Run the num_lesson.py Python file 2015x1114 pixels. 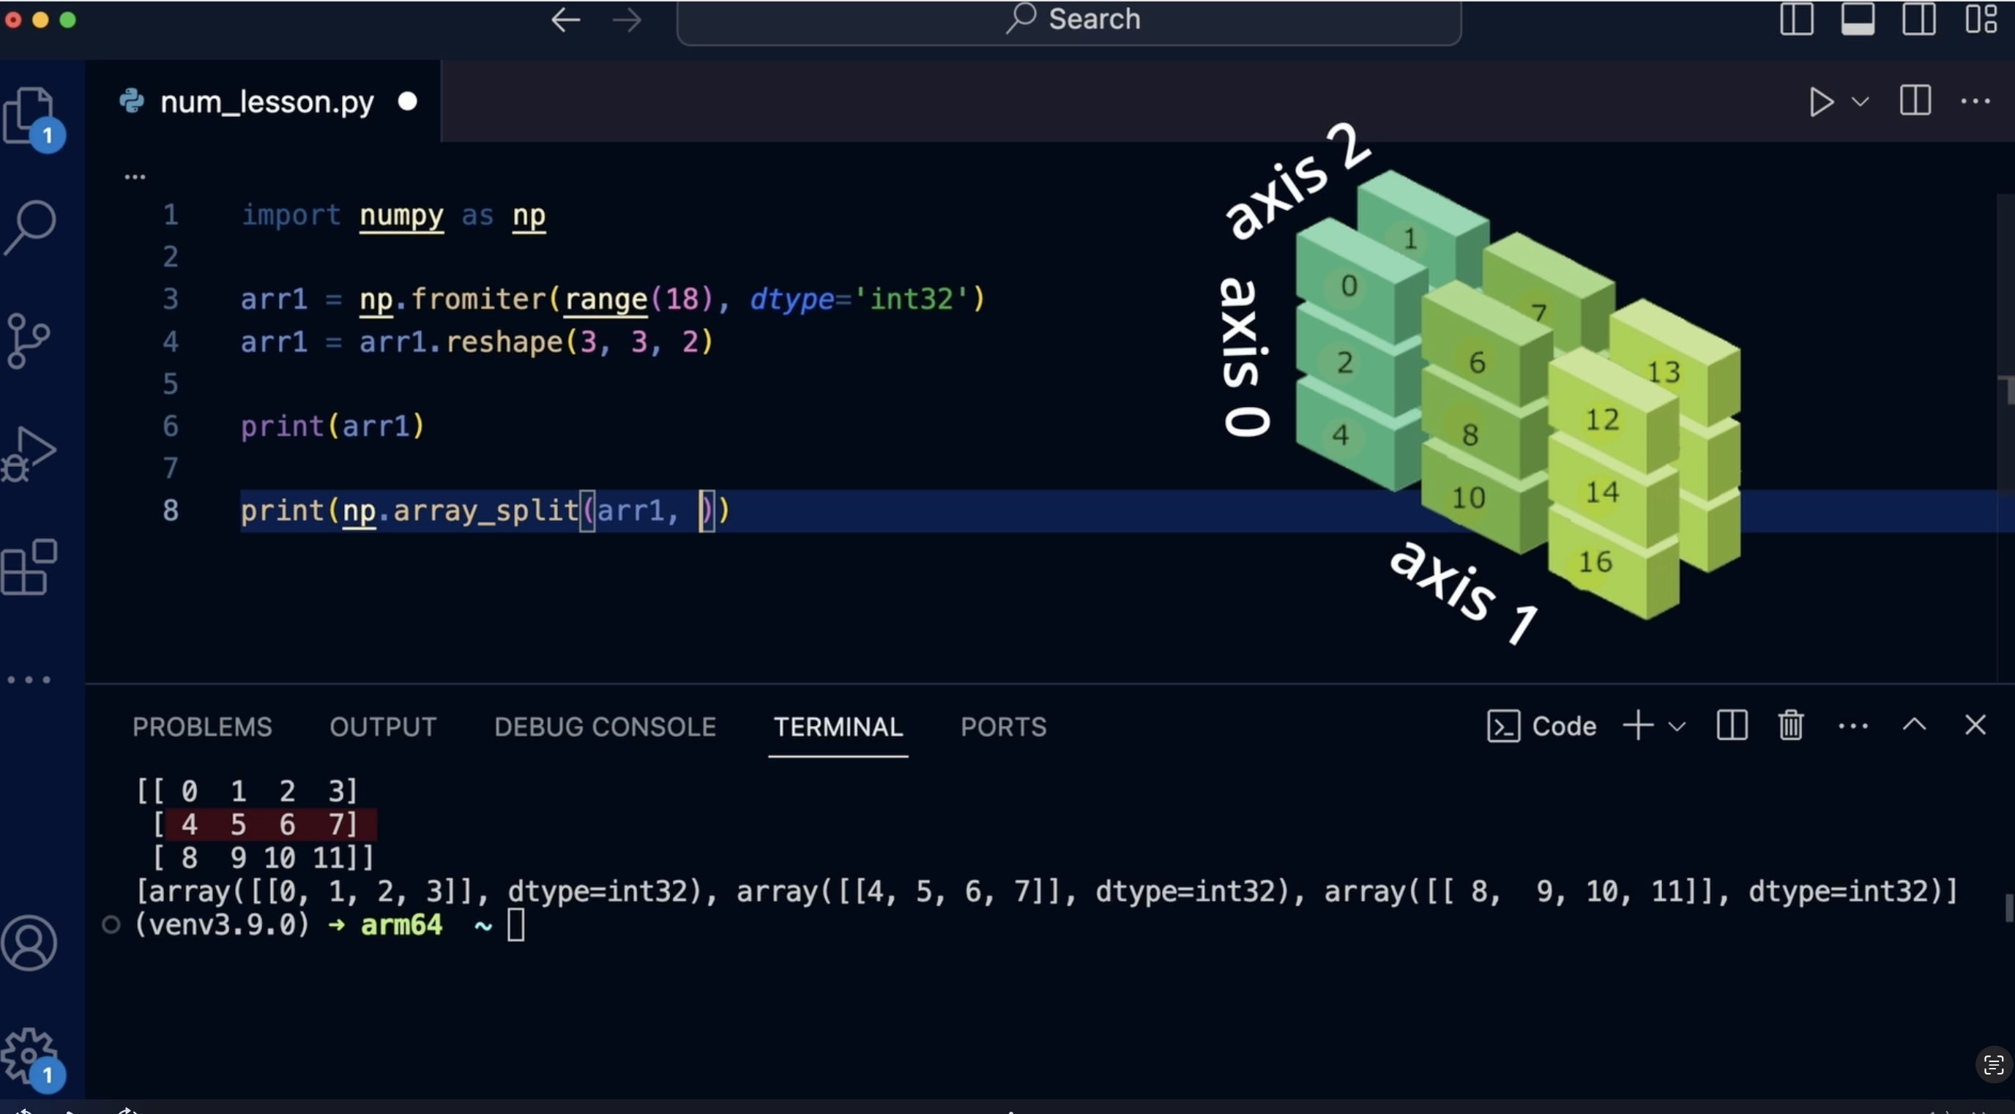coord(1821,102)
